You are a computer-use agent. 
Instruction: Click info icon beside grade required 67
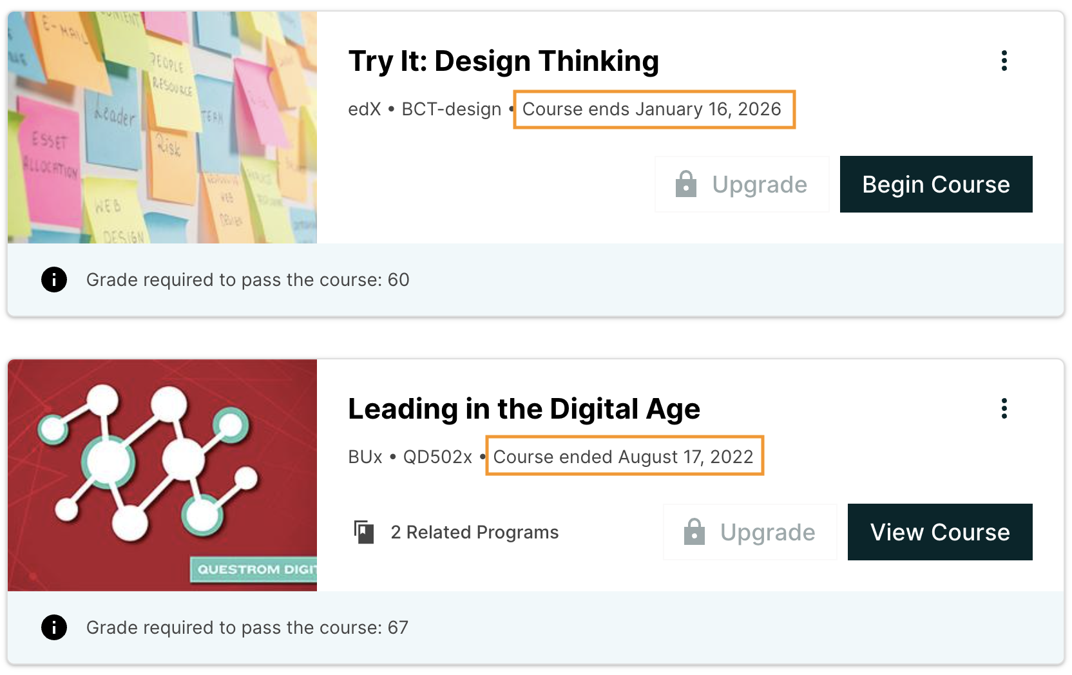54,627
